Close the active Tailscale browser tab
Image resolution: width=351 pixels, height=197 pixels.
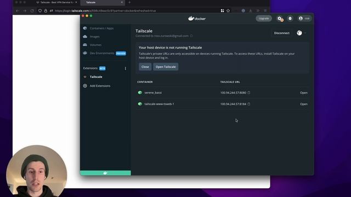[x=122, y=2]
